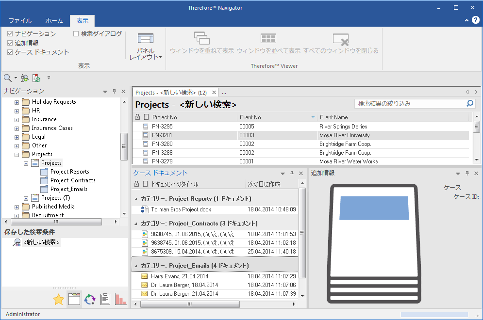The width and height of the screenshot is (483, 320).
Task: Expand the Legal folder
Action: pyautogui.click(x=17, y=137)
